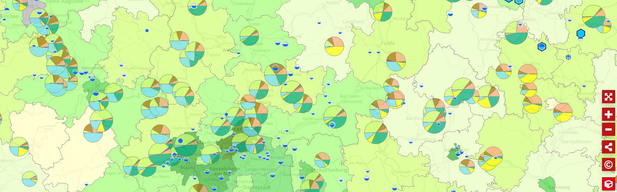
Task: Click large blue hexagon marker near Meiningen
Action: point(542,47)
